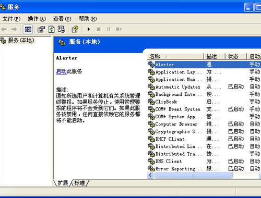Open the 查看(V) menu
261x198 pixels.
pyautogui.click(x=62, y=19)
